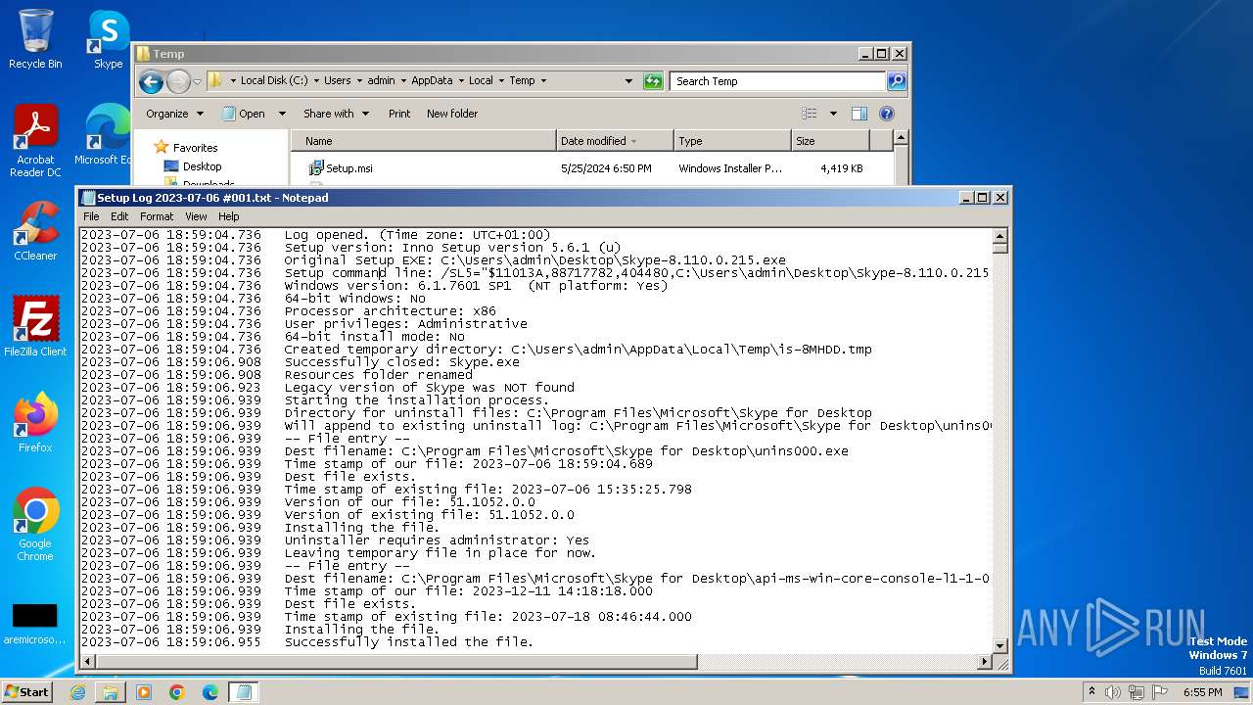
Task: Change view using the views icon in Explorer
Action: [809, 114]
